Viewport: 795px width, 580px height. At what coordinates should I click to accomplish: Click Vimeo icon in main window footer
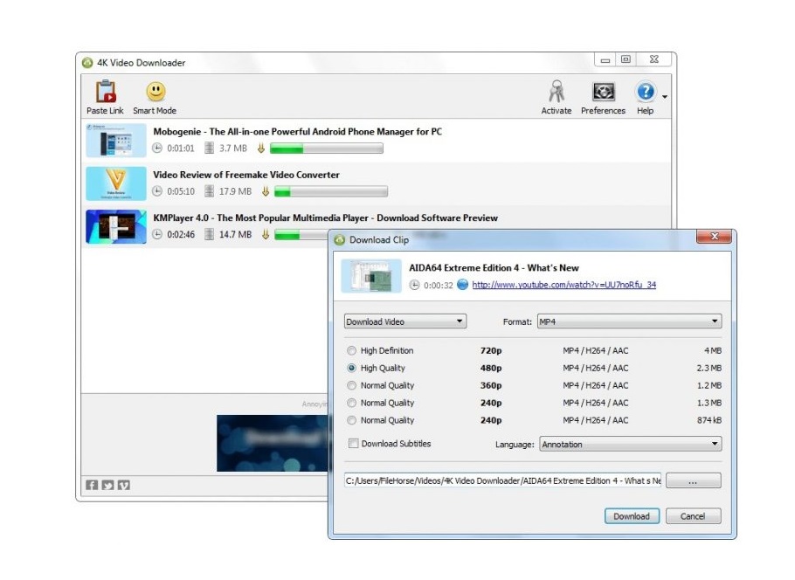pyautogui.click(x=124, y=485)
